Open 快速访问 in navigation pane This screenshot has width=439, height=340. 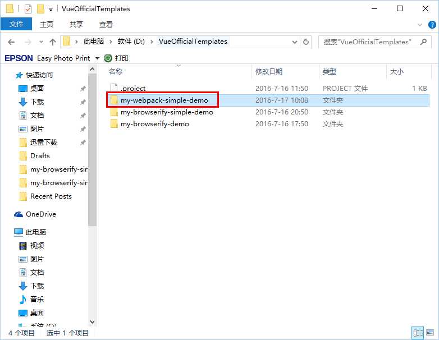click(39, 75)
